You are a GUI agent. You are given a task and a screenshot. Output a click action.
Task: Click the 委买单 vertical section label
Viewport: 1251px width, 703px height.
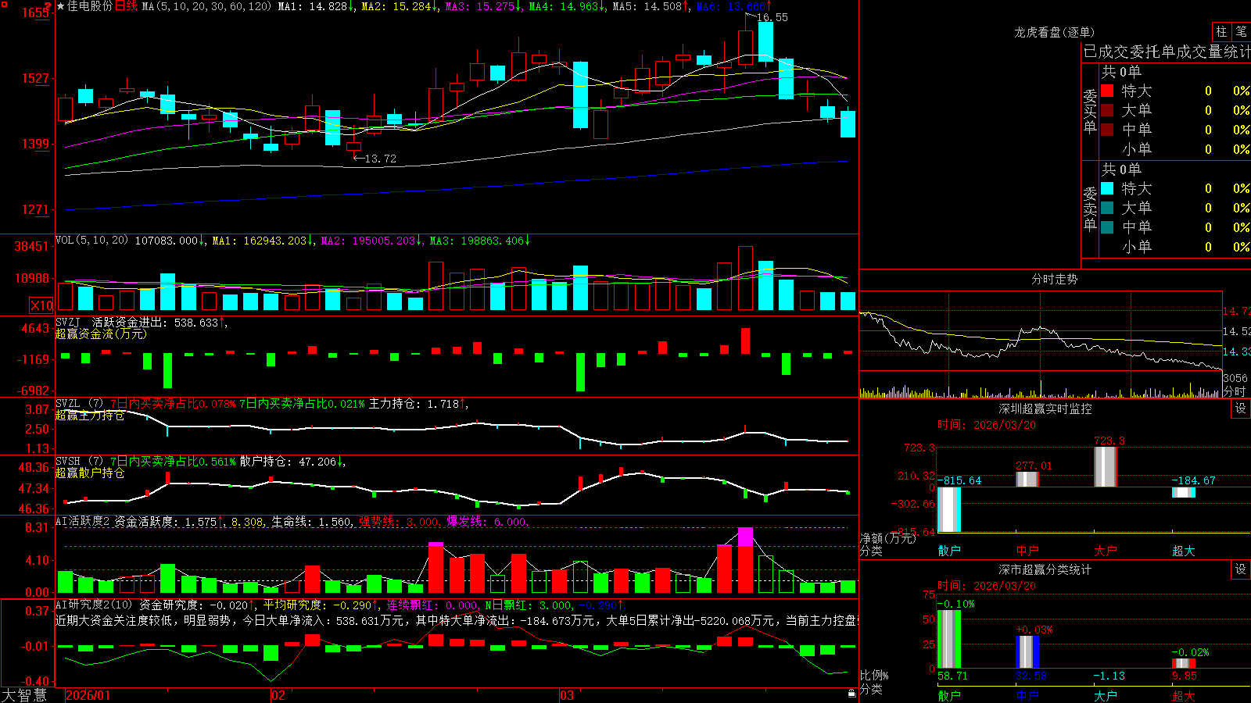click(x=1090, y=111)
